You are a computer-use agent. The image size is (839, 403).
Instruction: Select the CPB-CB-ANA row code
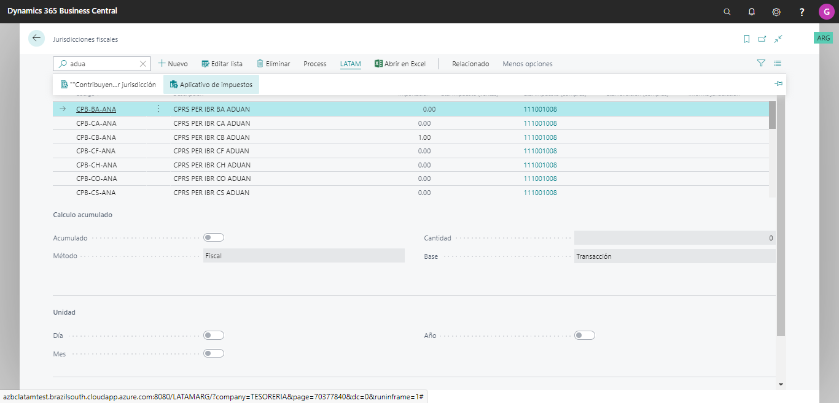click(96, 137)
